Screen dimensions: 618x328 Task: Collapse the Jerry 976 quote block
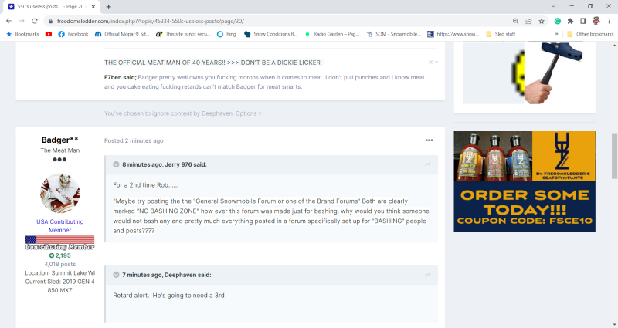click(x=116, y=164)
